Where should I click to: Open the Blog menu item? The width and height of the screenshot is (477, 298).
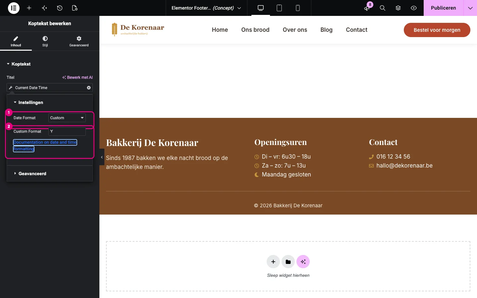pos(327,30)
